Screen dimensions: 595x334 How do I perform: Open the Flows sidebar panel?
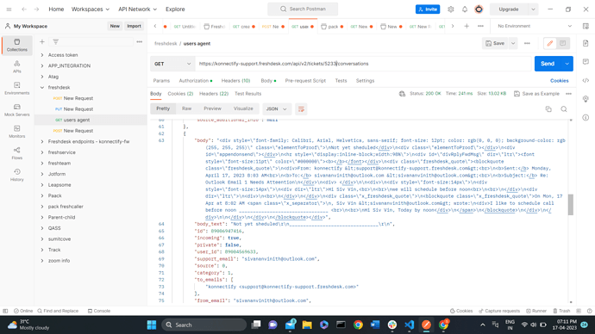pos(17,153)
